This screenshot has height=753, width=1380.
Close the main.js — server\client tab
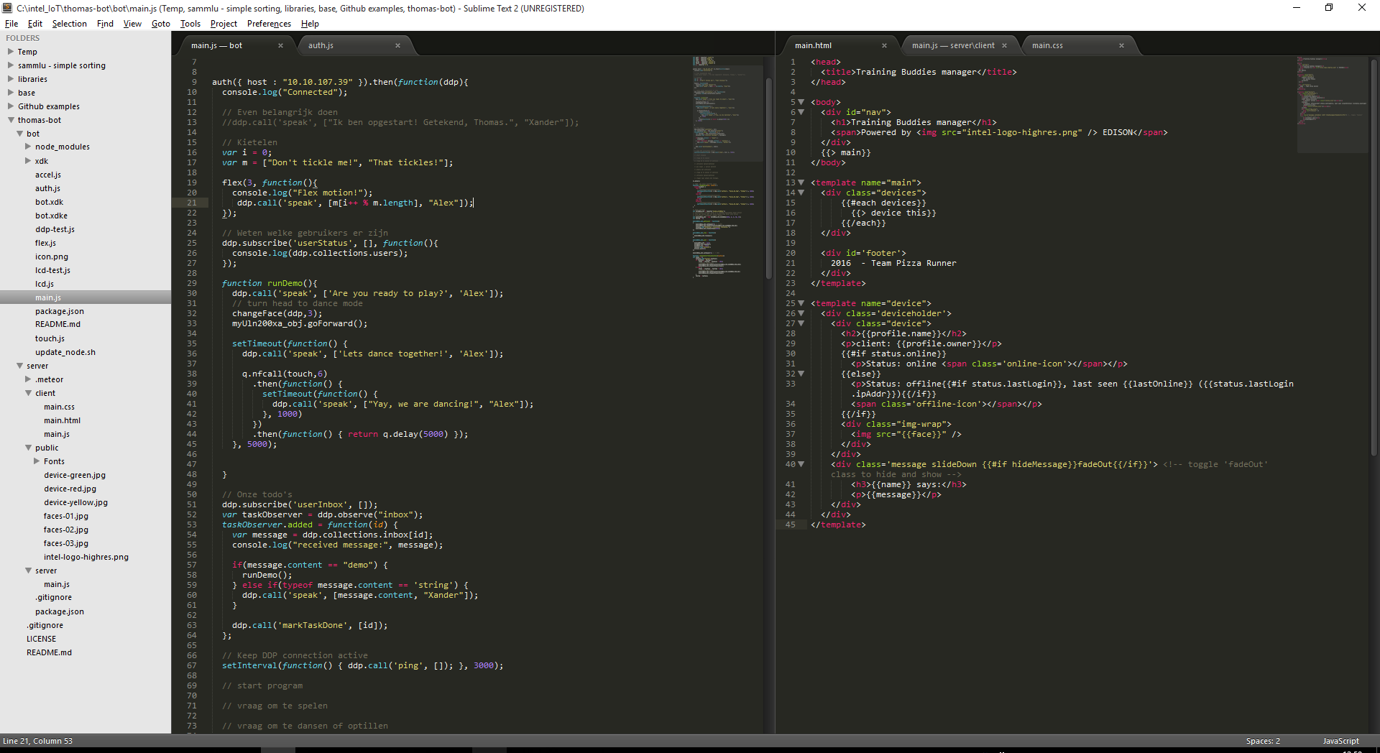(1004, 45)
